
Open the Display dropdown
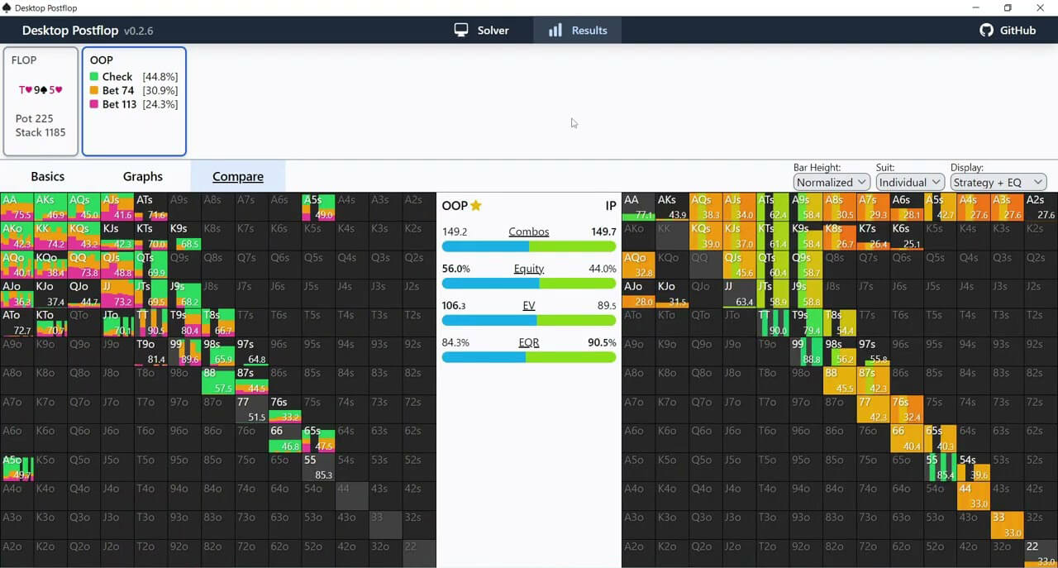click(998, 182)
